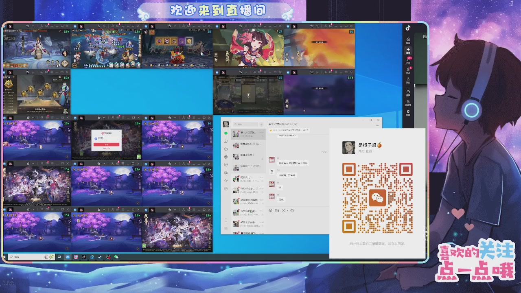Click the plus button beside WeChat search

click(x=263, y=124)
